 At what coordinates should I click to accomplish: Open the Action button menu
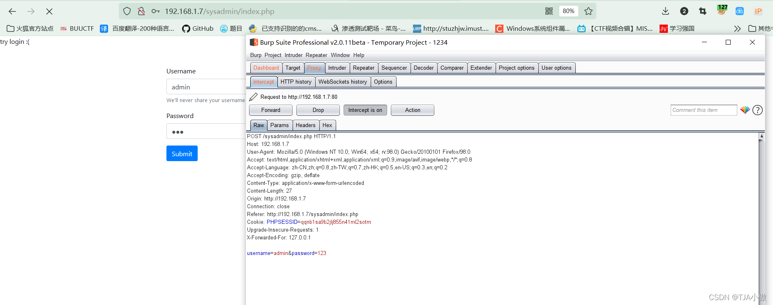tap(413, 110)
